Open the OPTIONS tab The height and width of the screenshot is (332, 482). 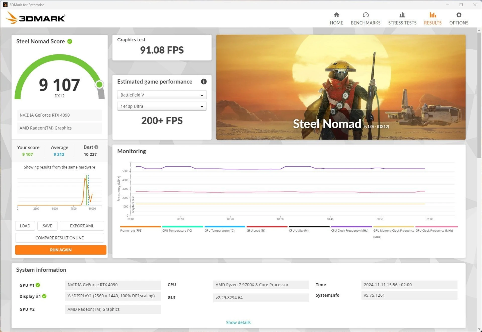click(459, 19)
